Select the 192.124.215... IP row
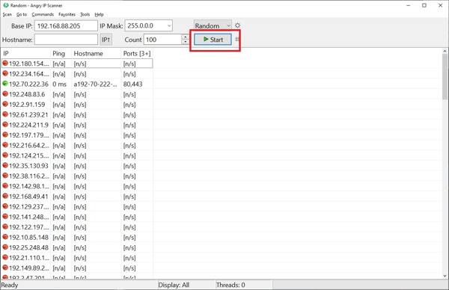 coord(77,155)
